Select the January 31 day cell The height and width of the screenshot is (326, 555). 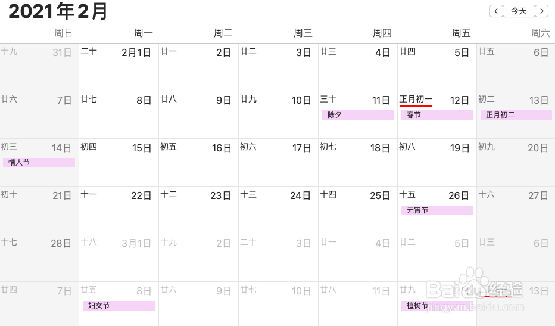(39, 67)
